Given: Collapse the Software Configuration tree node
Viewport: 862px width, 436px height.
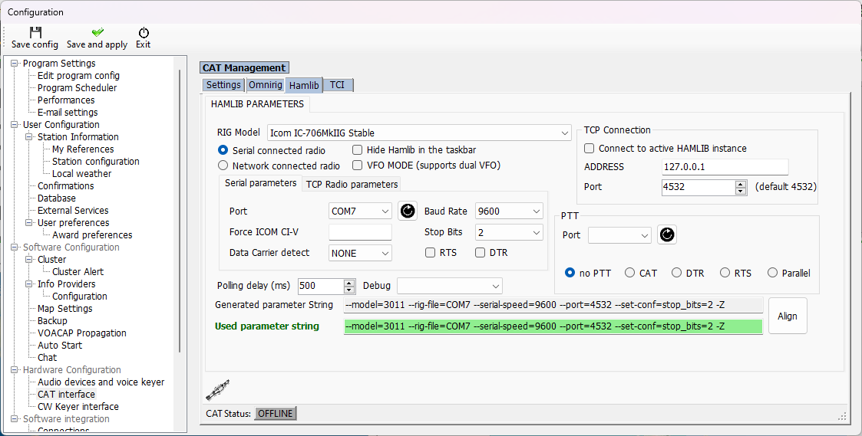Looking at the screenshot, I should (x=15, y=247).
